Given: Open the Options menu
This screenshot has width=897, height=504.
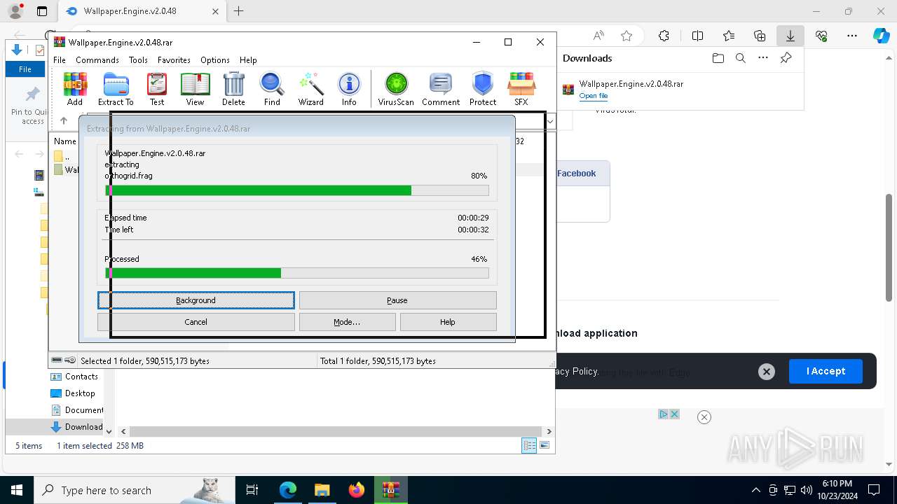Looking at the screenshot, I should [215, 60].
